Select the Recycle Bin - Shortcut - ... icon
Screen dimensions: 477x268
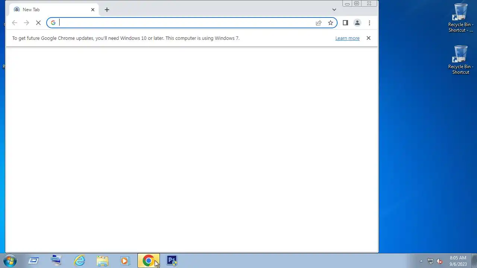coord(461,18)
